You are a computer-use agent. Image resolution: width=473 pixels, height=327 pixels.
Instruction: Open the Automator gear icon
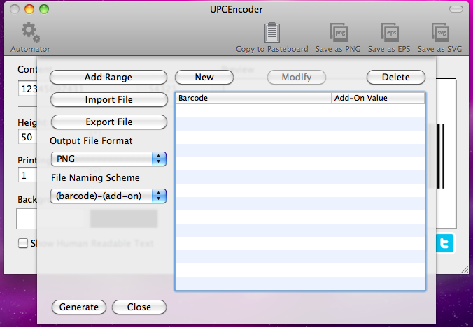(x=31, y=32)
